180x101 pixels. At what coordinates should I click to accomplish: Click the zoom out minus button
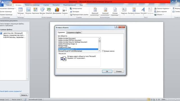tap(168, 100)
